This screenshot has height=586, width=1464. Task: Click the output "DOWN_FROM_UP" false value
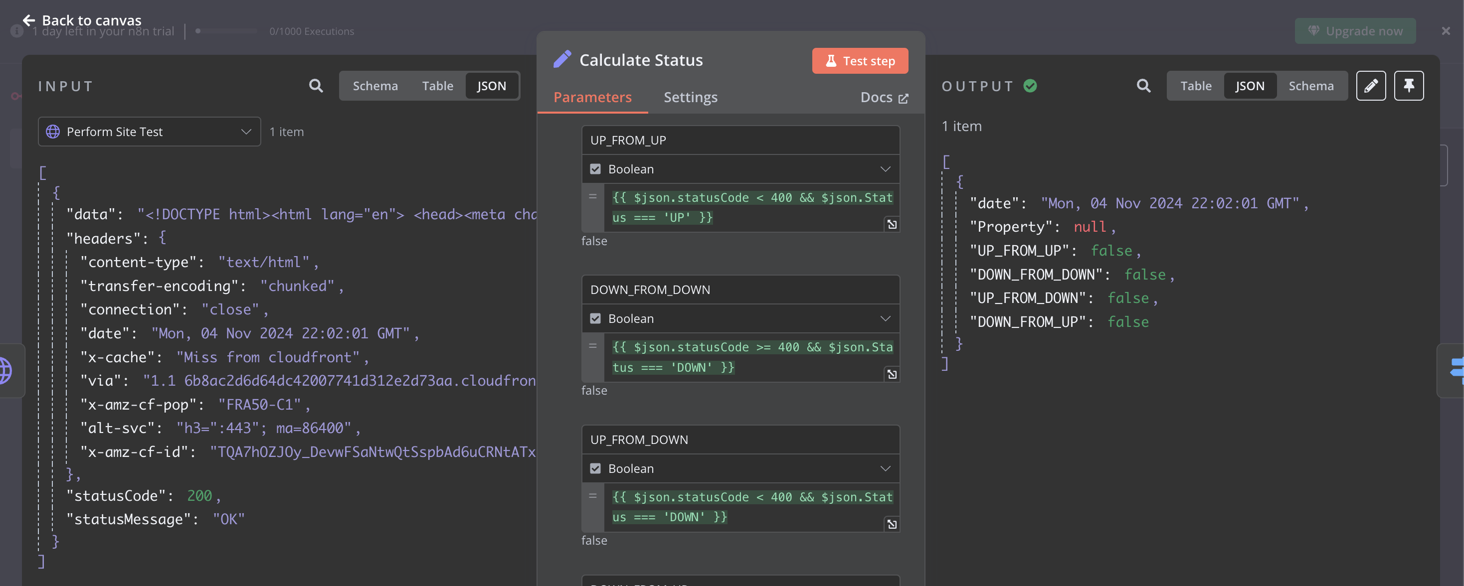[1128, 322]
